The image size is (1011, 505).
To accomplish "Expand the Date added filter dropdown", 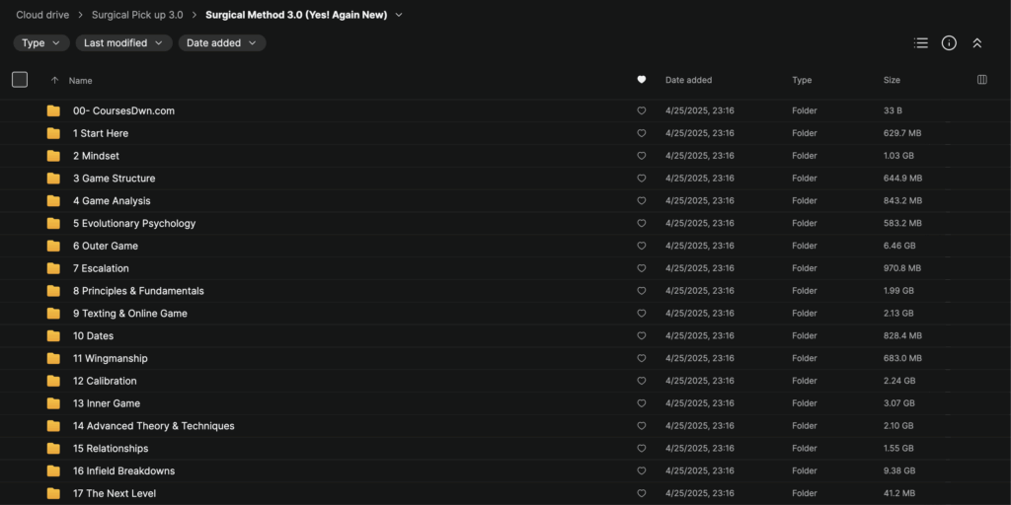I will 221,43.
